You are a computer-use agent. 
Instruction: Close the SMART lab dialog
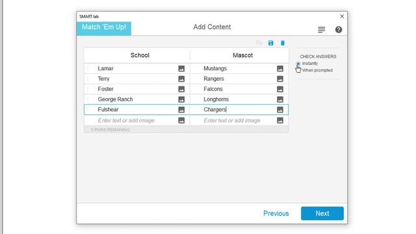pos(342,16)
